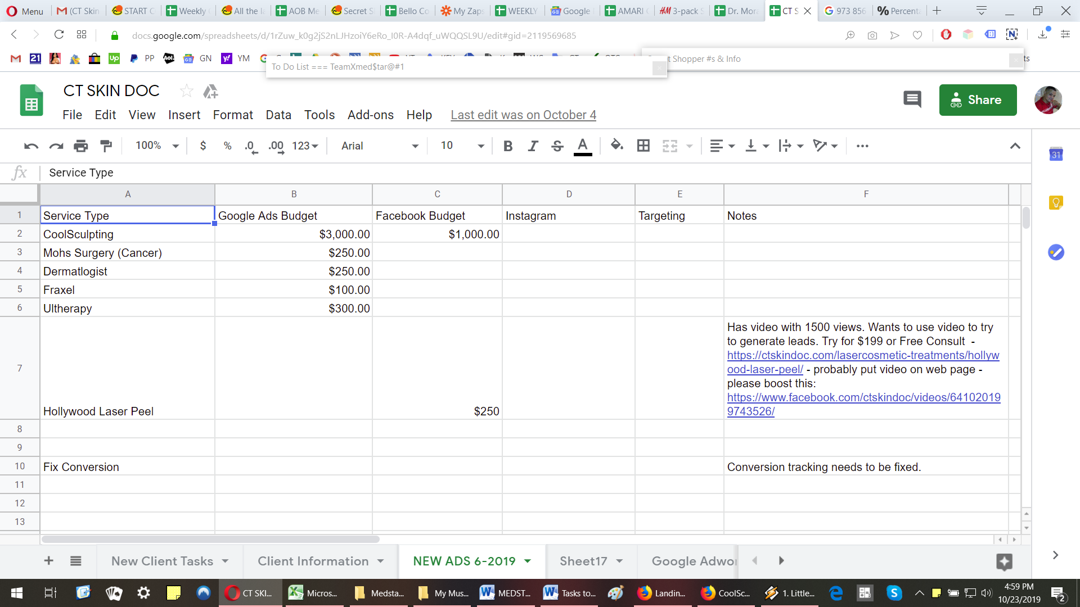Open comment history speech bubble icon

tap(912, 99)
